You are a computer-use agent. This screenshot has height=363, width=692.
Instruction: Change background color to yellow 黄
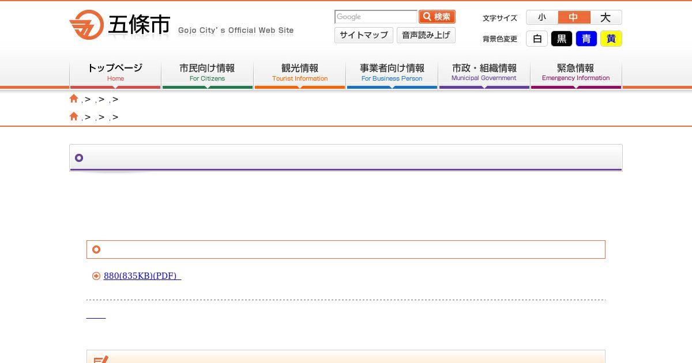611,39
